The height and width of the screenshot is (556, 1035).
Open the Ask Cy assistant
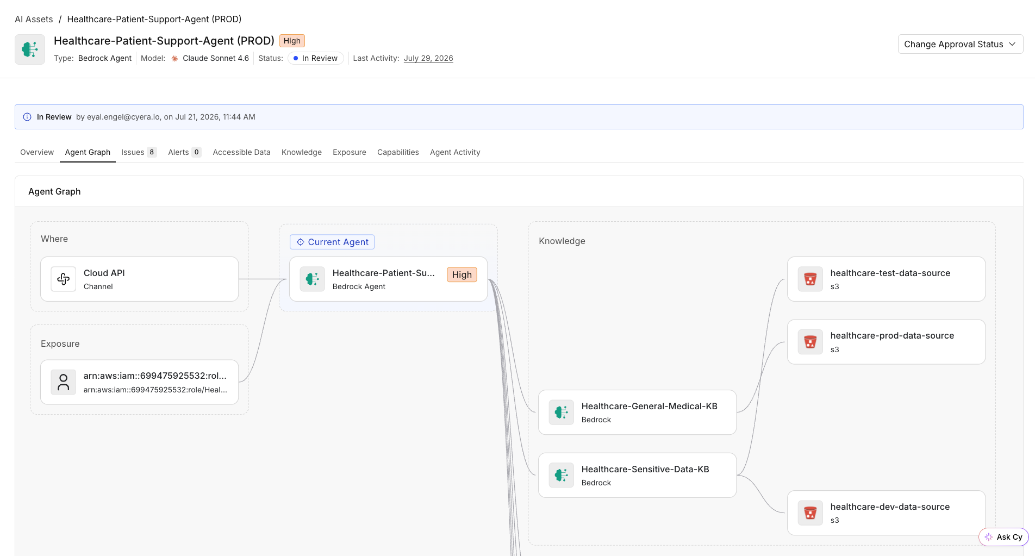coord(1003,537)
